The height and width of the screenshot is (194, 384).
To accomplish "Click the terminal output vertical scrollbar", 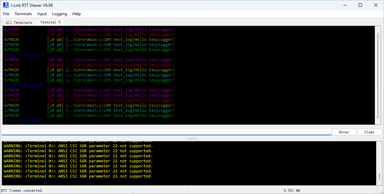I will click(378, 74).
